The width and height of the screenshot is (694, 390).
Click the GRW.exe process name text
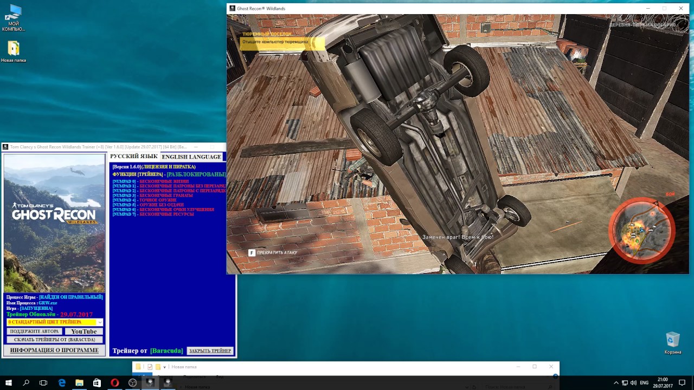[x=48, y=303]
